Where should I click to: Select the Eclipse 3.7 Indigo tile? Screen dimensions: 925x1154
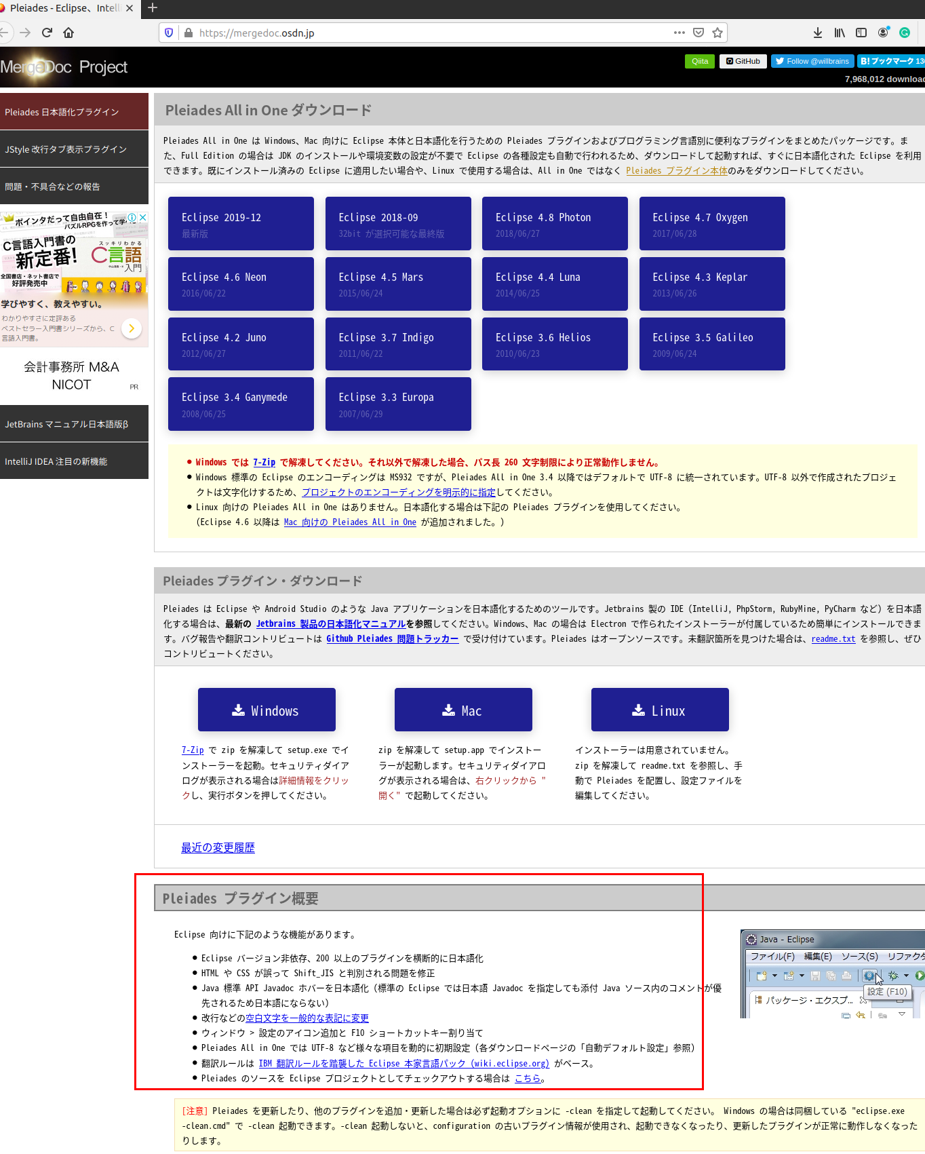398,344
